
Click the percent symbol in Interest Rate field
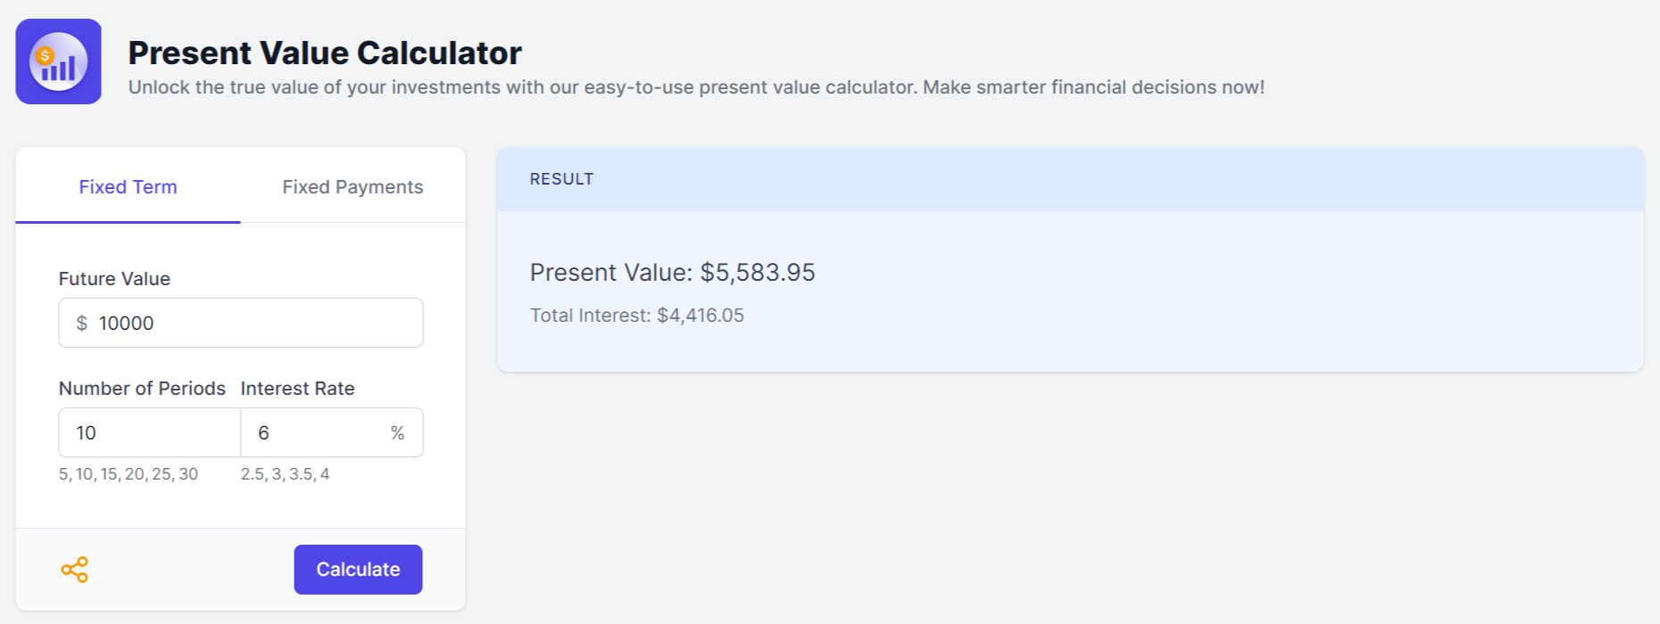(x=397, y=433)
